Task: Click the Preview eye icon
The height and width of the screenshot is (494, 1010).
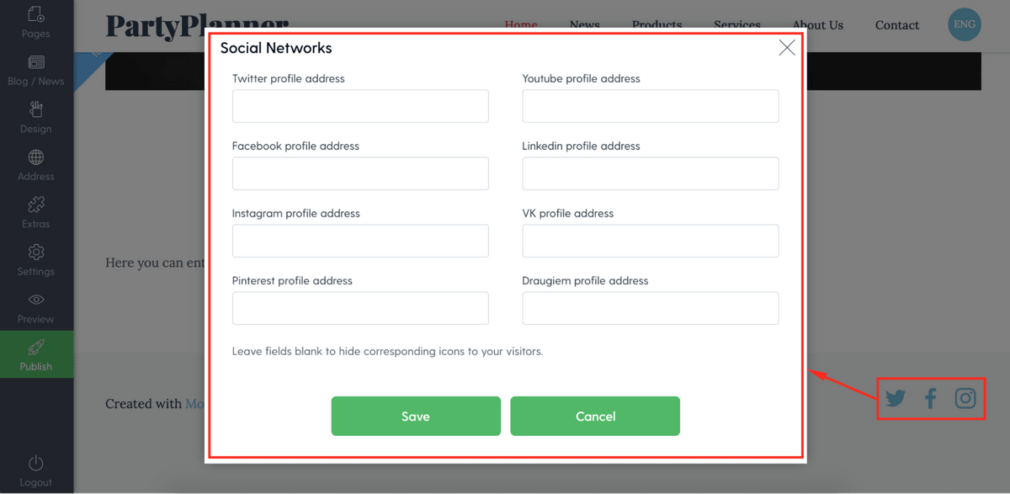Action: click(36, 300)
